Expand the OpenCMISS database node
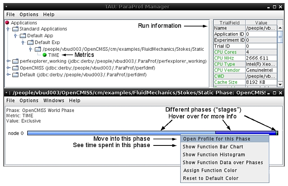 coord(8,68)
